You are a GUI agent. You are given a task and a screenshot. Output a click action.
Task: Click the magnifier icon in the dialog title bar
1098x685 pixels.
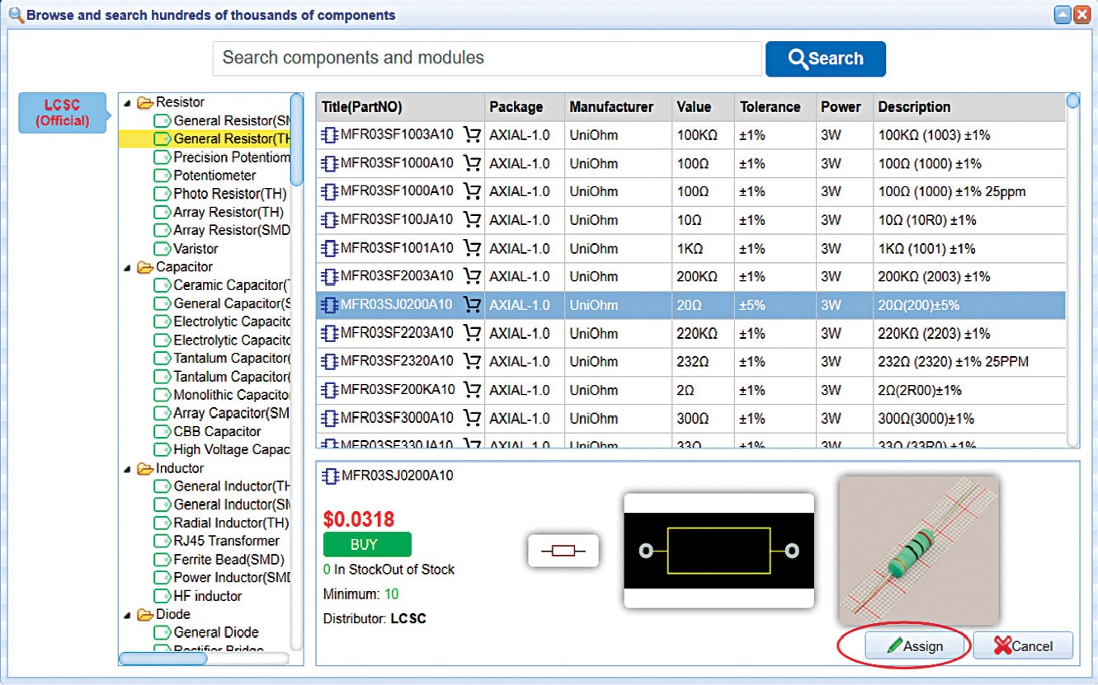pos(15,15)
